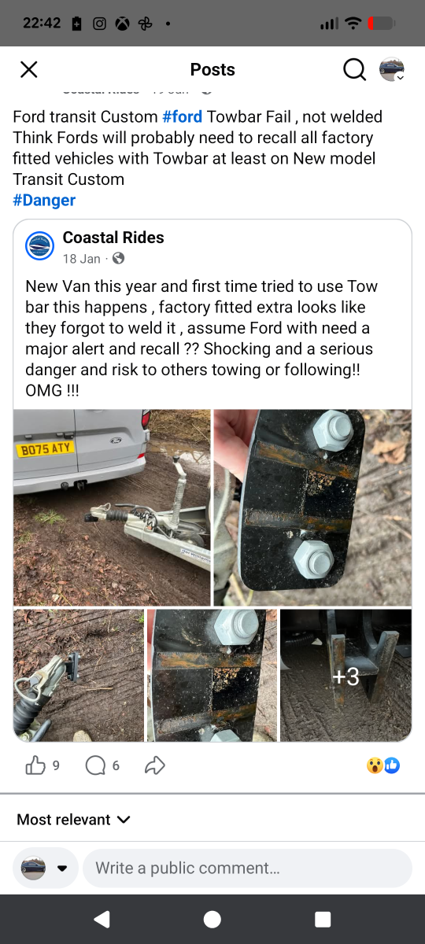The image size is (425, 944).
Task: Close the Posts view with X
Action: click(x=29, y=69)
